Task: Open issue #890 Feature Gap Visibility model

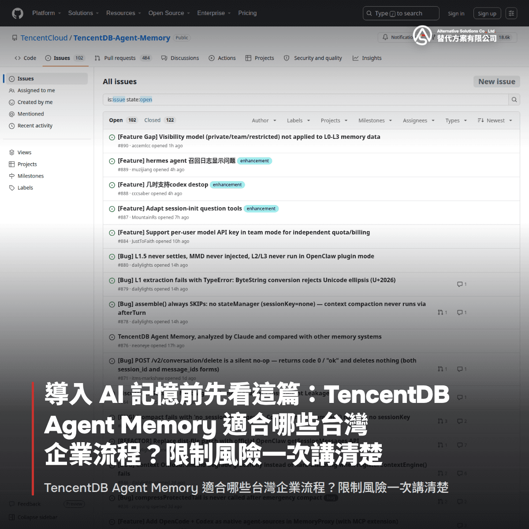Action: click(249, 137)
